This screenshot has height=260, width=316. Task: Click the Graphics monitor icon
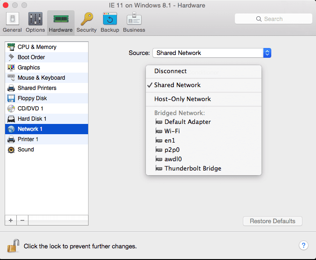click(11, 68)
